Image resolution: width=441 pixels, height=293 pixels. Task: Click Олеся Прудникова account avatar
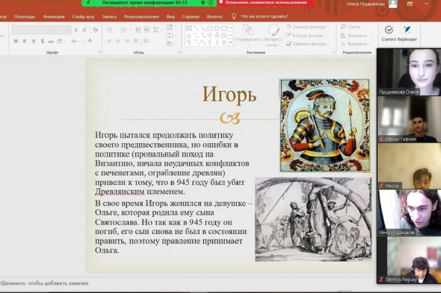click(393, 4)
